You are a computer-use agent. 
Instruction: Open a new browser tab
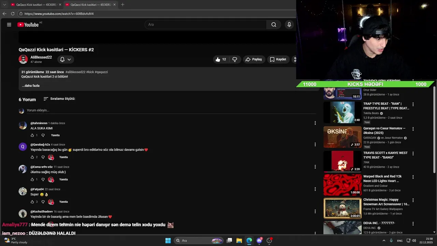coord(123,5)
